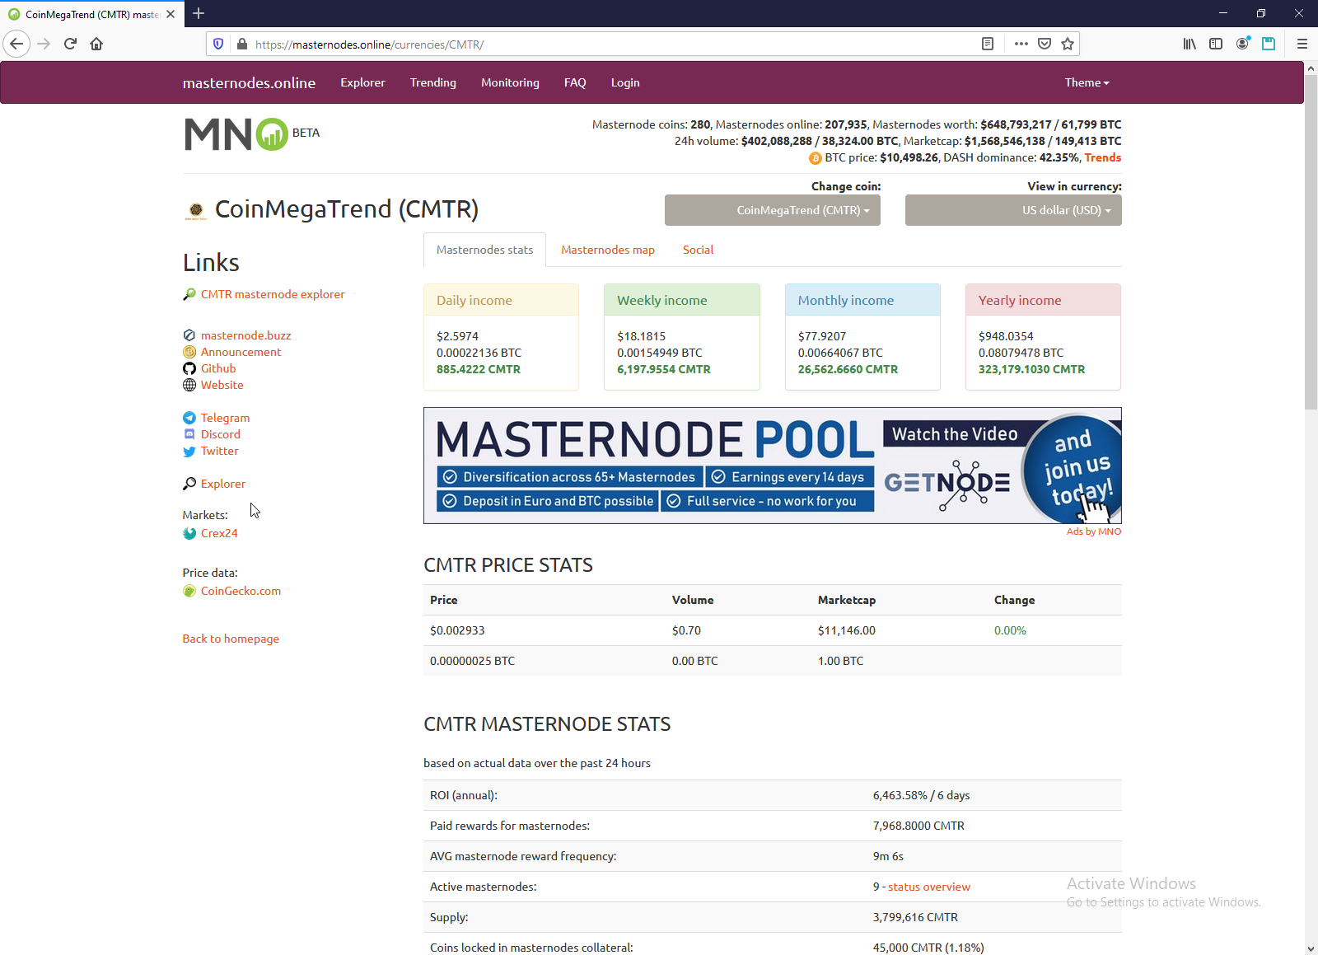This screenshot has height=955, width=1318.
Task: View site security padlock info
Action: coord(241,44)
